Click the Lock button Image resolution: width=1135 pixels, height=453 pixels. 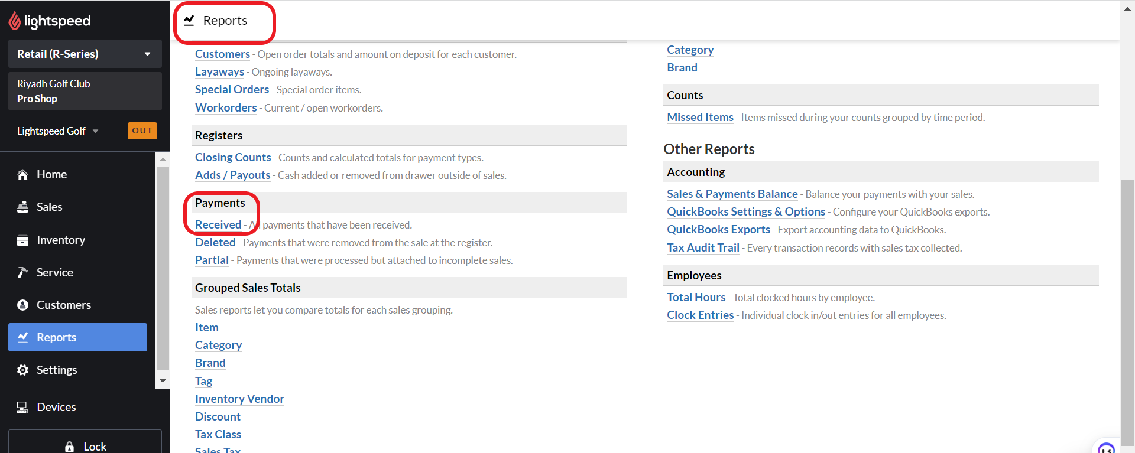85,442
